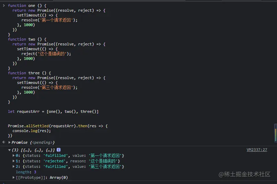The image size is (277, 184).
Task: Click the resolve('第三个请求返回') line
Action: click(49, 87)
